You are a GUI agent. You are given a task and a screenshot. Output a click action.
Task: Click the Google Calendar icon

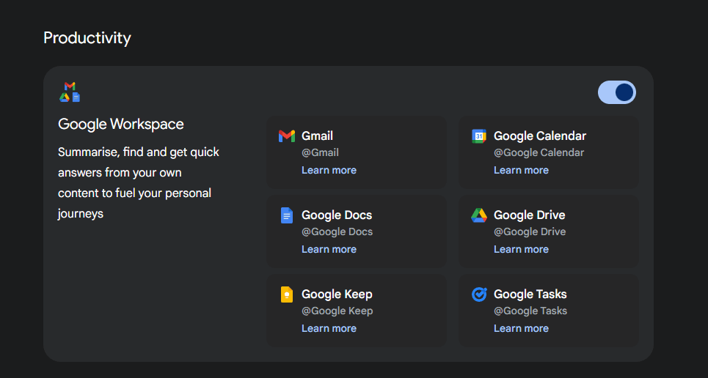479,136
